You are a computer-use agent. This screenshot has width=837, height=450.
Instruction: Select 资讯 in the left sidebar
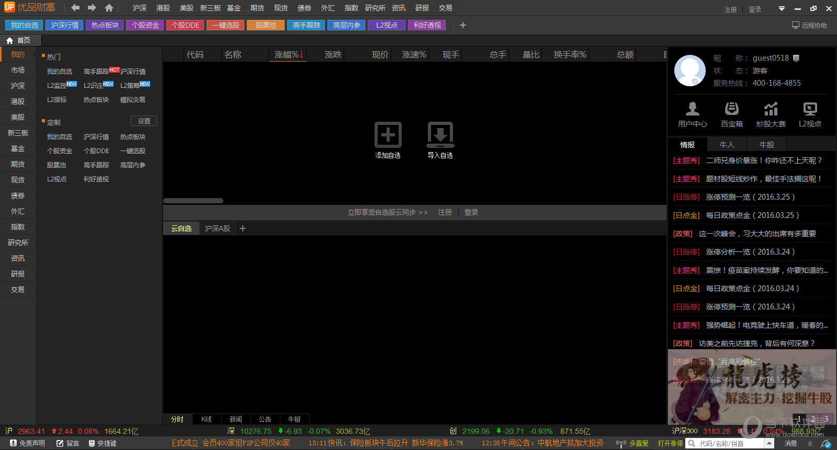[x=18, y=258]
